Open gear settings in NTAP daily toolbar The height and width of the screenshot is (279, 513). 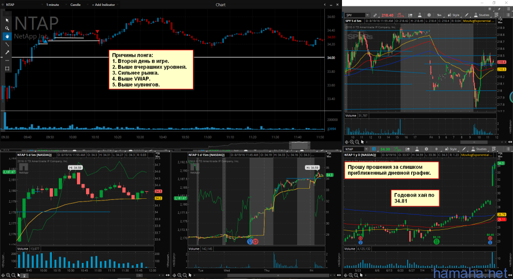(x=426, y=149)
